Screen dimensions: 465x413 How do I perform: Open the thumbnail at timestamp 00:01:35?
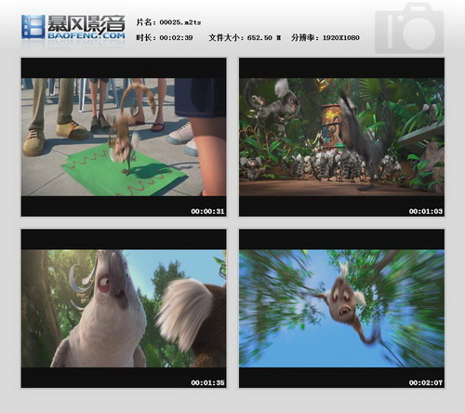point(124,309)
